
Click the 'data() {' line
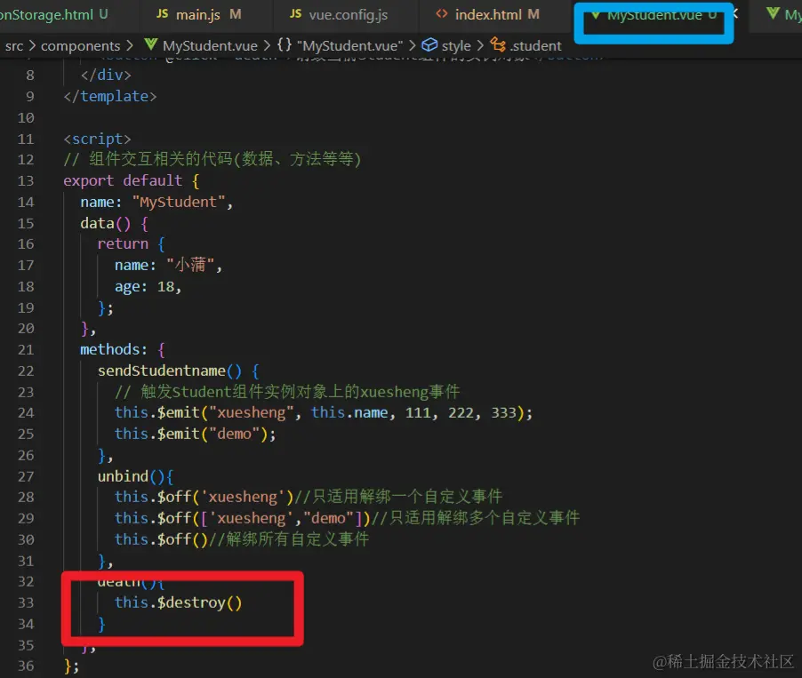click(x=114, y=223)
